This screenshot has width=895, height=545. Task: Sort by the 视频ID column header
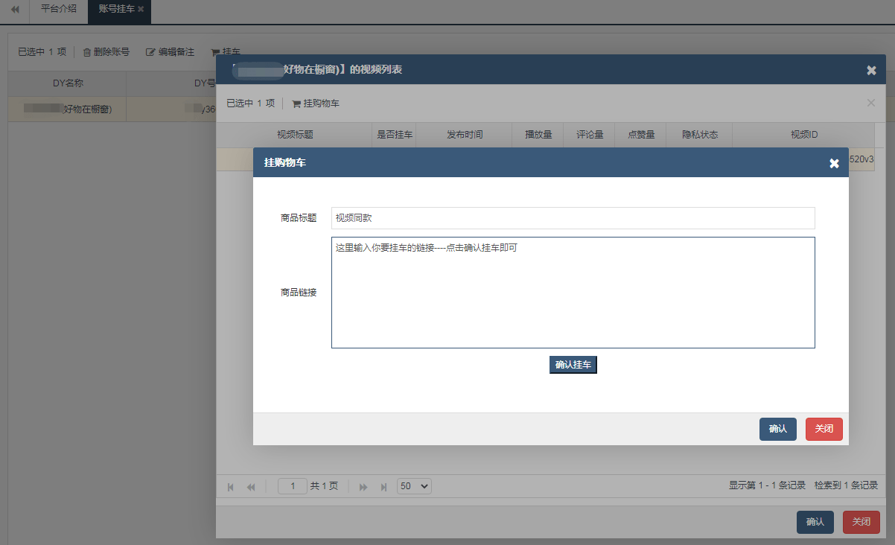tap(804, 135)
